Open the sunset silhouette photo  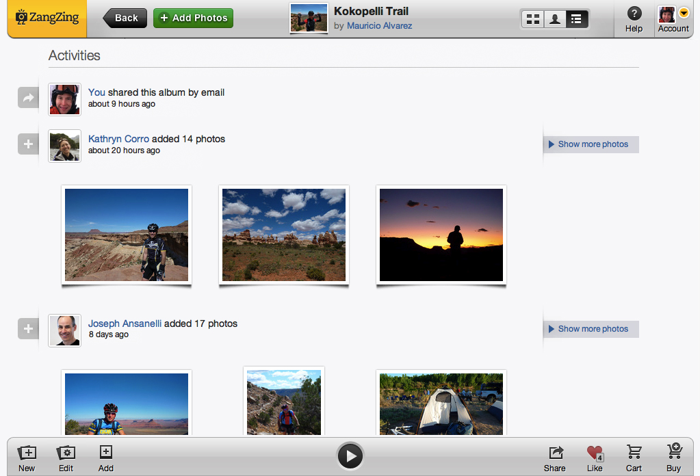(x=441, y=235)
